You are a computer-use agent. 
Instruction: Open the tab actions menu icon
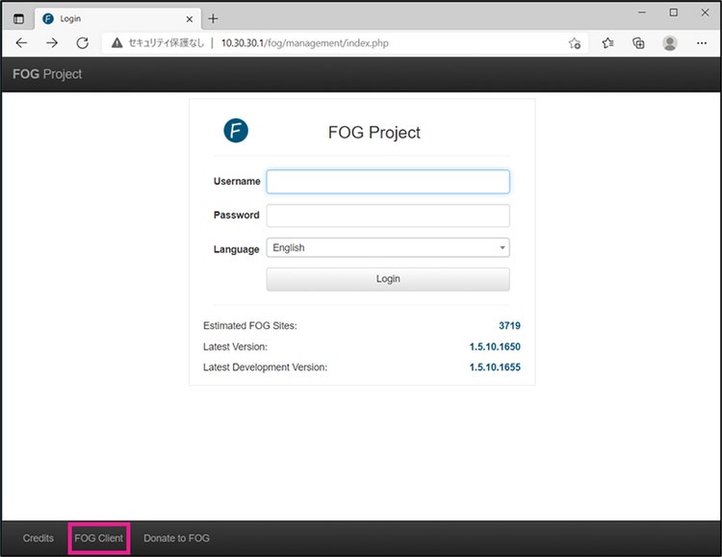pos(18,19)
